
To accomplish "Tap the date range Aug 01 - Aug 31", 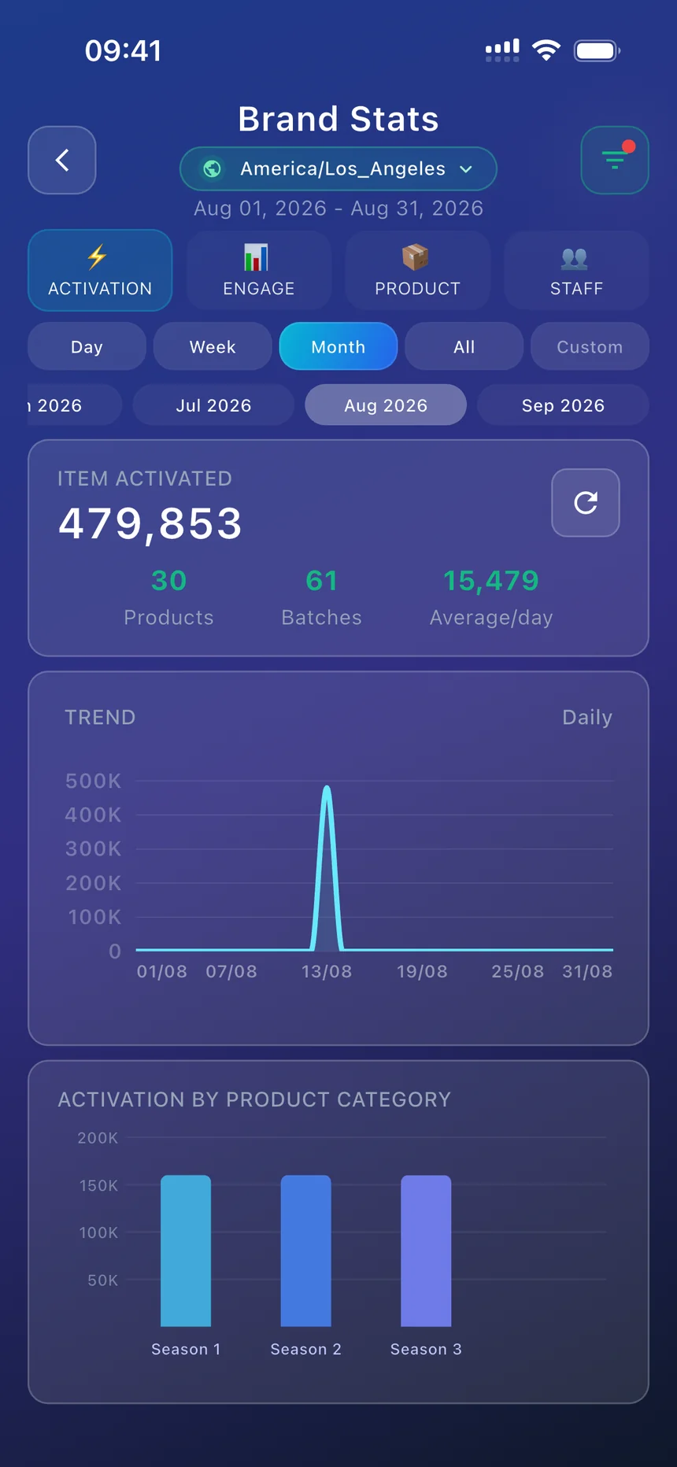I will (x=338, y=209).
